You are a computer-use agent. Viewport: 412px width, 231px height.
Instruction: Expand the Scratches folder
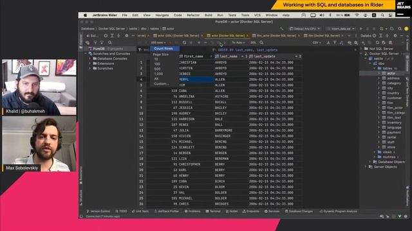point(90,69)
